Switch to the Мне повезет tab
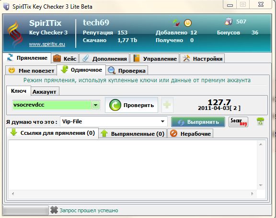 31,71
